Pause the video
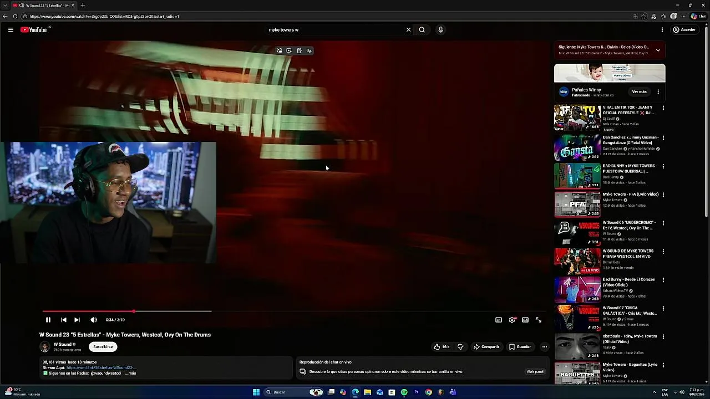710x399 pixels. (x=48, y=320)
